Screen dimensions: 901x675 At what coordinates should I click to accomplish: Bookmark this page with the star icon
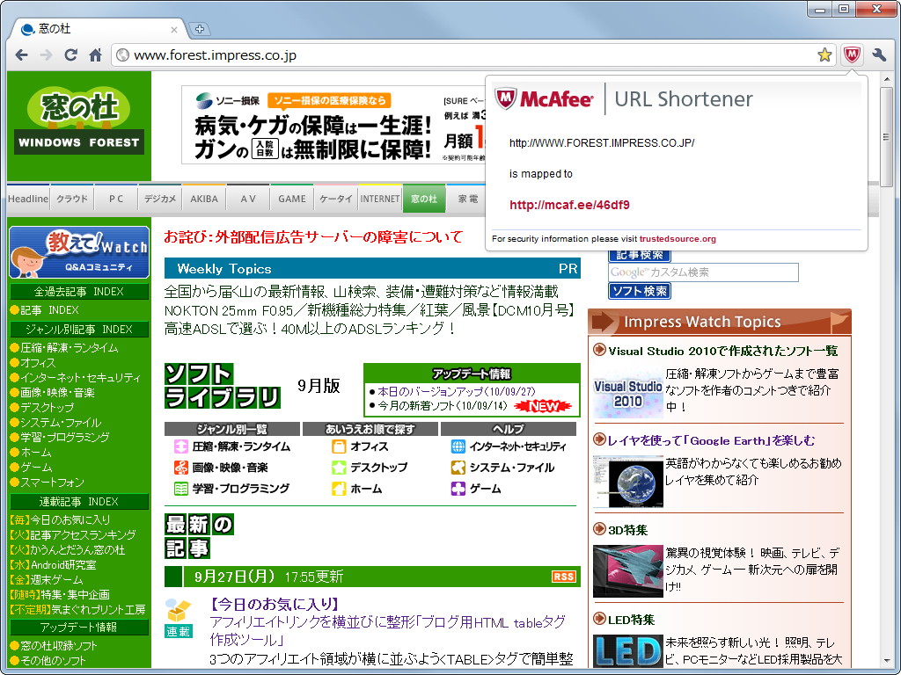coord(824,54)
